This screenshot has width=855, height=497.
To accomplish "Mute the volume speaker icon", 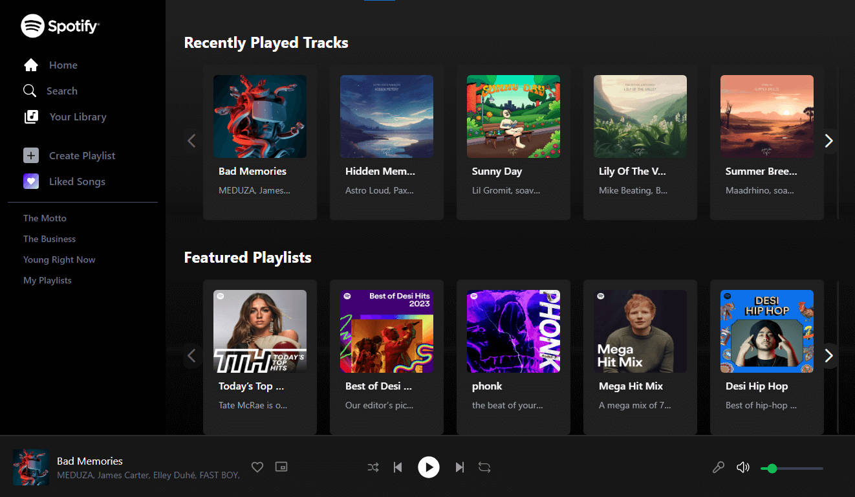I will [x=743, y=467].
